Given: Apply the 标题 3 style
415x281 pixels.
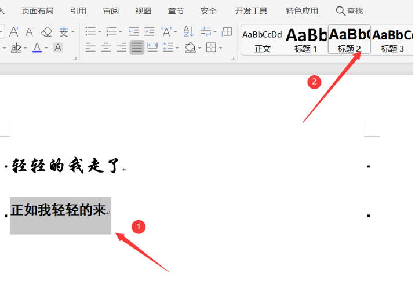Looking at the screenshot, I should 392,40.
